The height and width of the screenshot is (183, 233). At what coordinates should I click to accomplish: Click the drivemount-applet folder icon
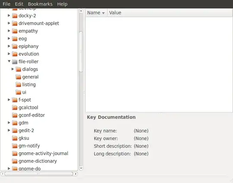coord(15,23)
